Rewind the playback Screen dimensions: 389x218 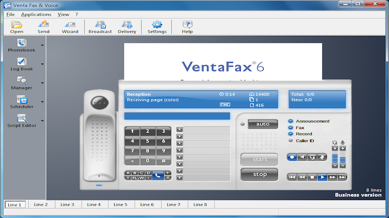(302, 177)
